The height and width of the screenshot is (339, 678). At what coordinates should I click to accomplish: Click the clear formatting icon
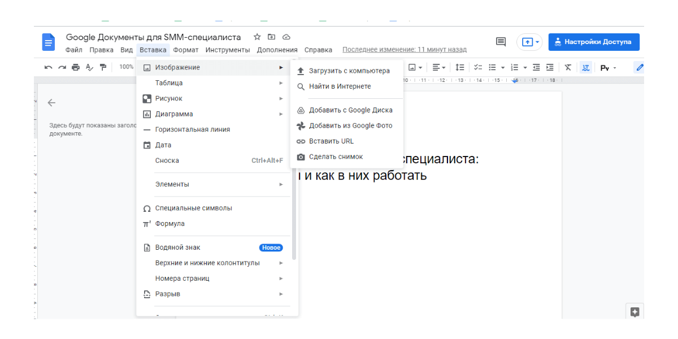click(568, 67)
